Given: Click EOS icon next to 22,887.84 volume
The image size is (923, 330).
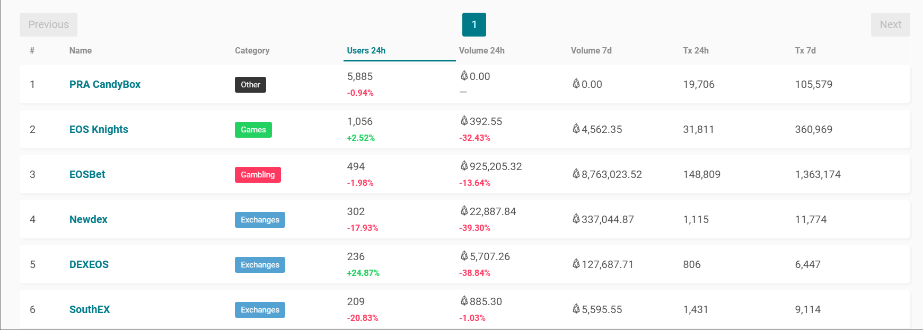Looking at the screenshot, I should pos(464,211).
